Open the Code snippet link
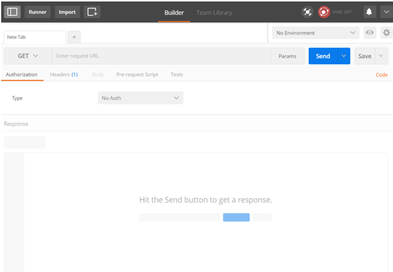The width and height of the screenshot is (393, 272). pyautogui.click(x=381, y=75)
